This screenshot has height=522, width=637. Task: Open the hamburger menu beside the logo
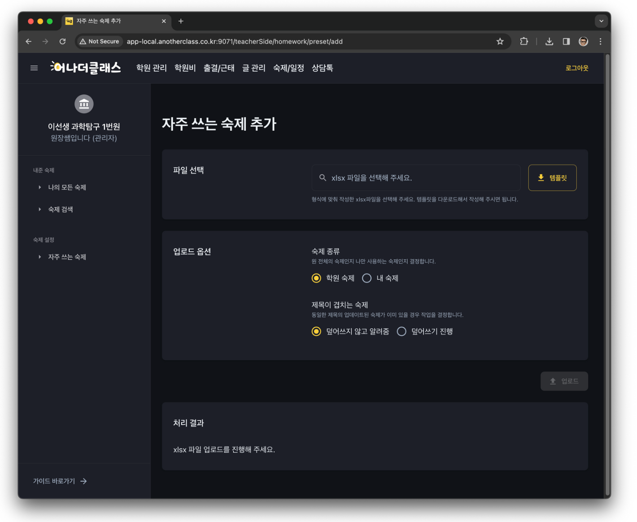click(34, 68)
